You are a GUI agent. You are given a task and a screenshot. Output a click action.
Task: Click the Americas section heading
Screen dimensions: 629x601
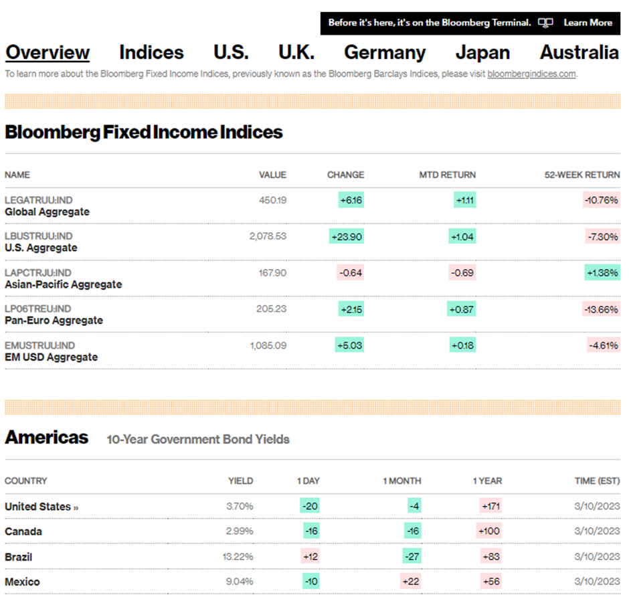point(47,437)
